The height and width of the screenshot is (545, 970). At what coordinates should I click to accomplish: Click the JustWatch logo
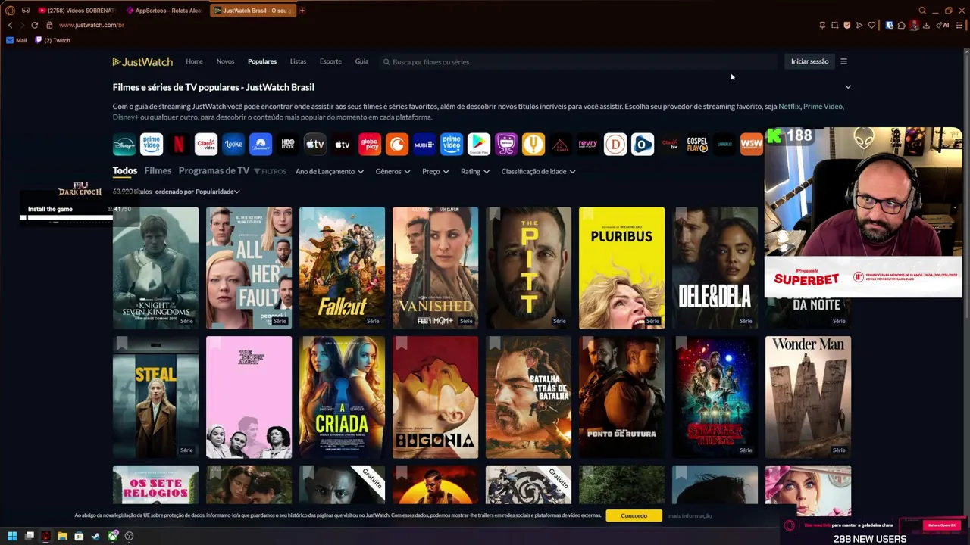[142, 61]
